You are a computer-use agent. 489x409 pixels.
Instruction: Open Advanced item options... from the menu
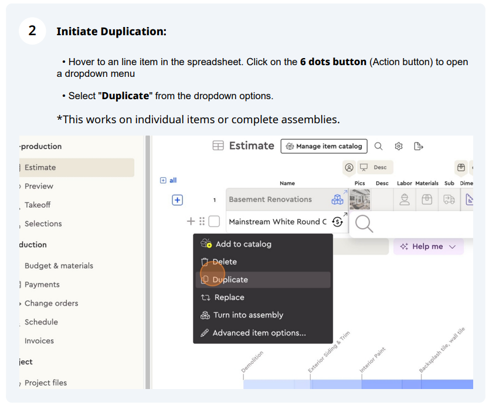tap(263, 333)
